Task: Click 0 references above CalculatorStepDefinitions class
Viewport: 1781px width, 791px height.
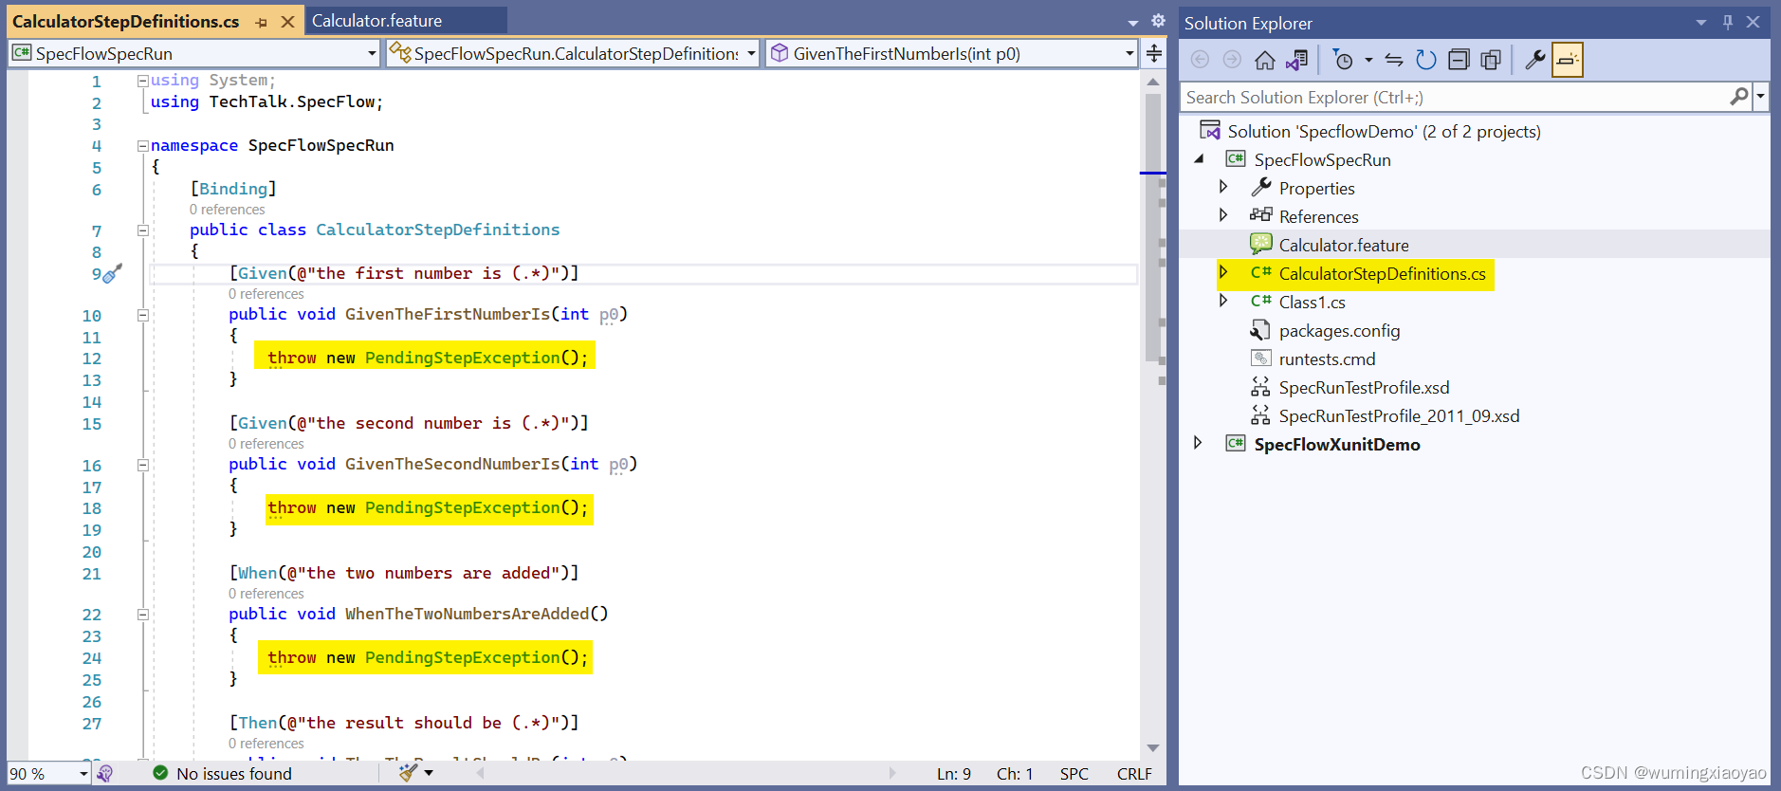Action: click(228, 210)
